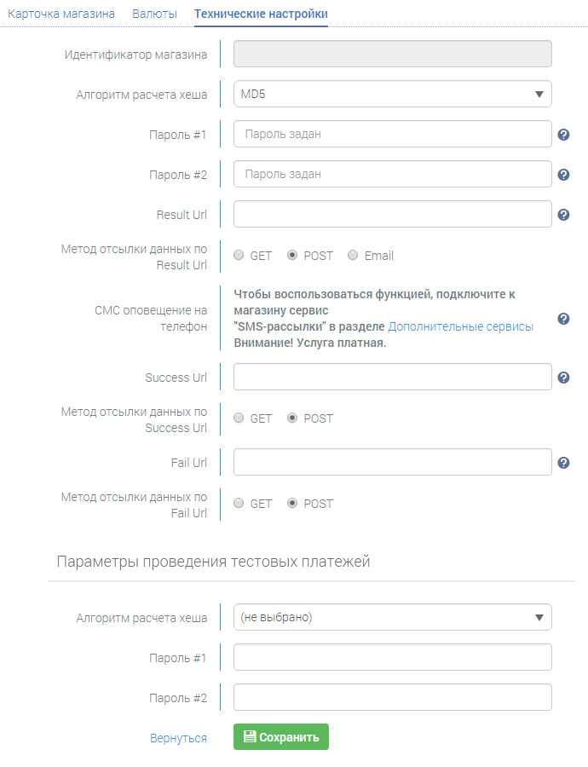Viewport: 588px width, 767px height.
Task: Open help for СМС оповещение
Action: click(563, 319)
